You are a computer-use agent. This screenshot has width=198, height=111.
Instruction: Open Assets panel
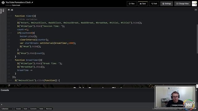pyautogui.click(x=25, y=109)
